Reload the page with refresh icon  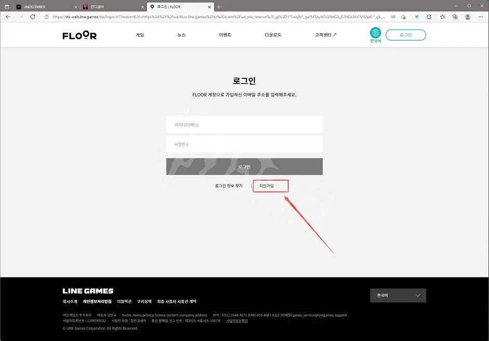33,17
